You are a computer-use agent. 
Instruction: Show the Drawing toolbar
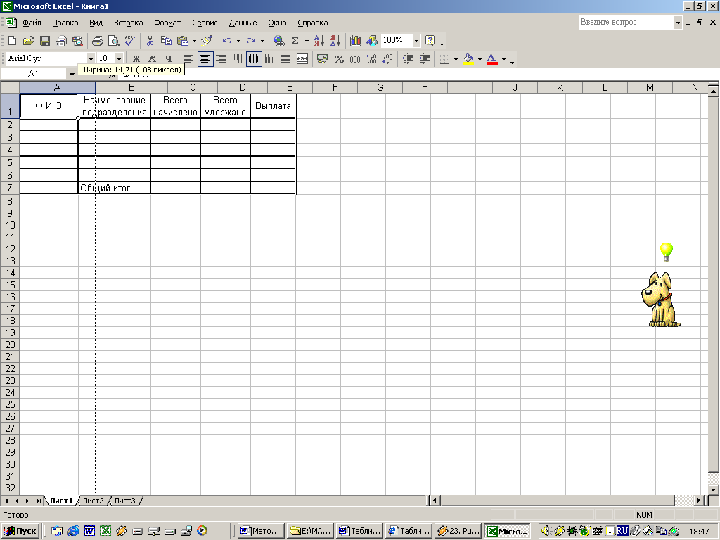(x=372, y=41)
